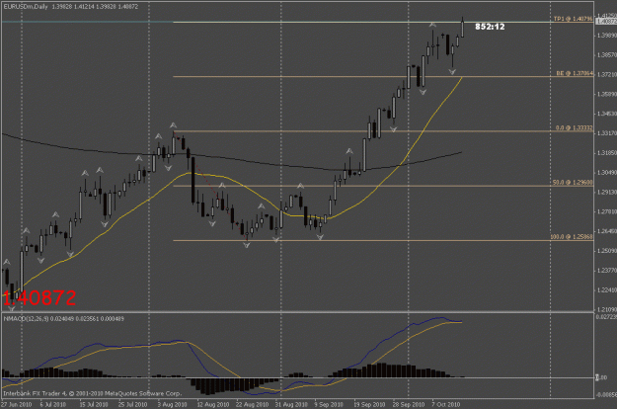This screenshot has width=617, height=409.
Task: Select the 50.0 @ 1.29600 Fibonacci label
Action: pyautogui.click(x=573, y=183)
